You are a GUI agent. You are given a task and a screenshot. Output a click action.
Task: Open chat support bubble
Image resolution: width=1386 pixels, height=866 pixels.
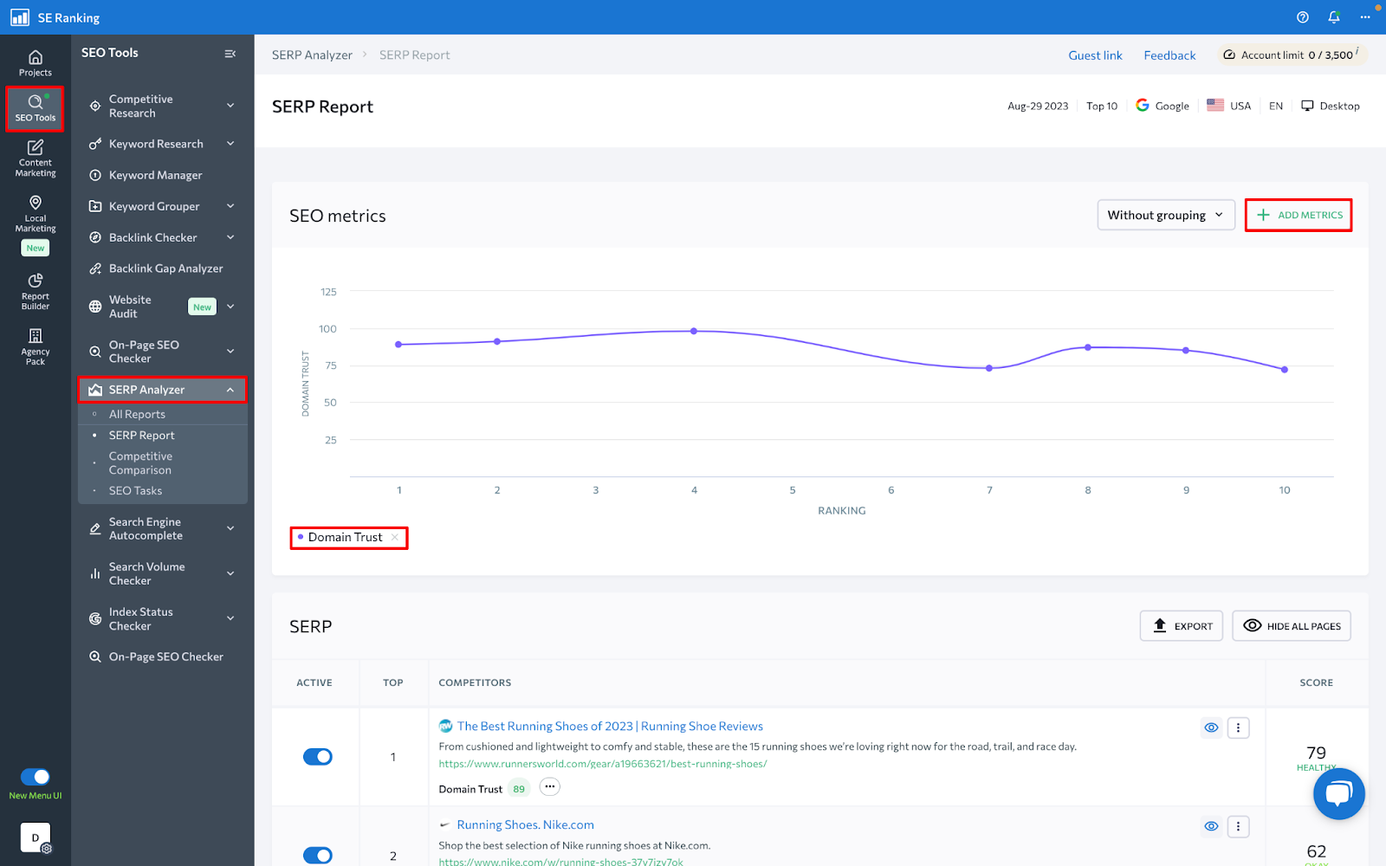[x=1338, y=793]
